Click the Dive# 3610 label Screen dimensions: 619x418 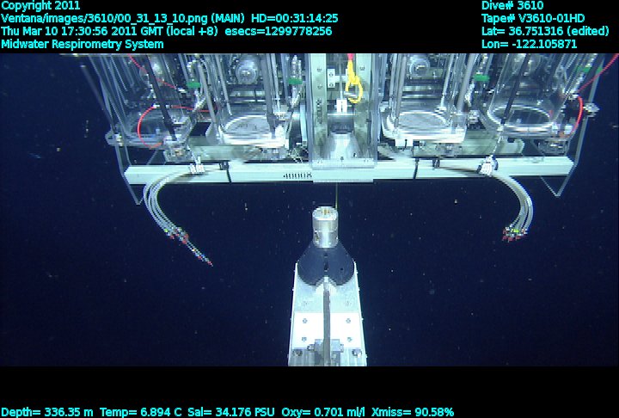click(512, 5)
